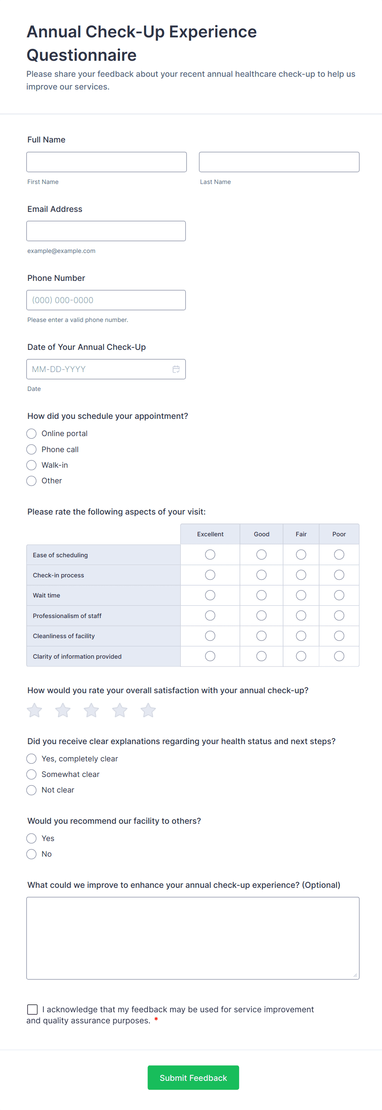Screen dimensions: 382x1110
Task: Choose Walk-in as scheduling method
Action: click(x=32, y=465)
